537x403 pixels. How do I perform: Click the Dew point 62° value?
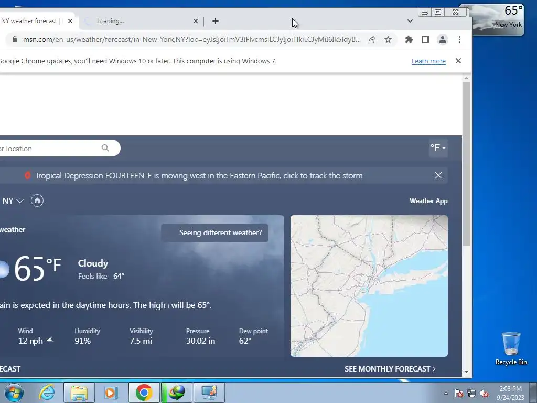[x=245, y=341]
